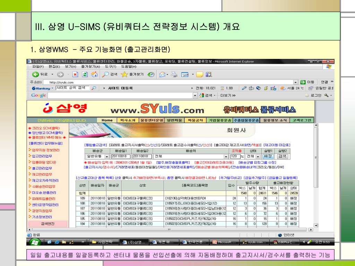Open the Google search box dropdown
The image size is (355, 266).
point(195,96)
